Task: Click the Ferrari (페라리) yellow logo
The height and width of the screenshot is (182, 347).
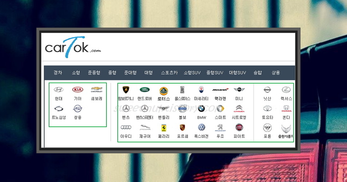Action: point(164,128)
